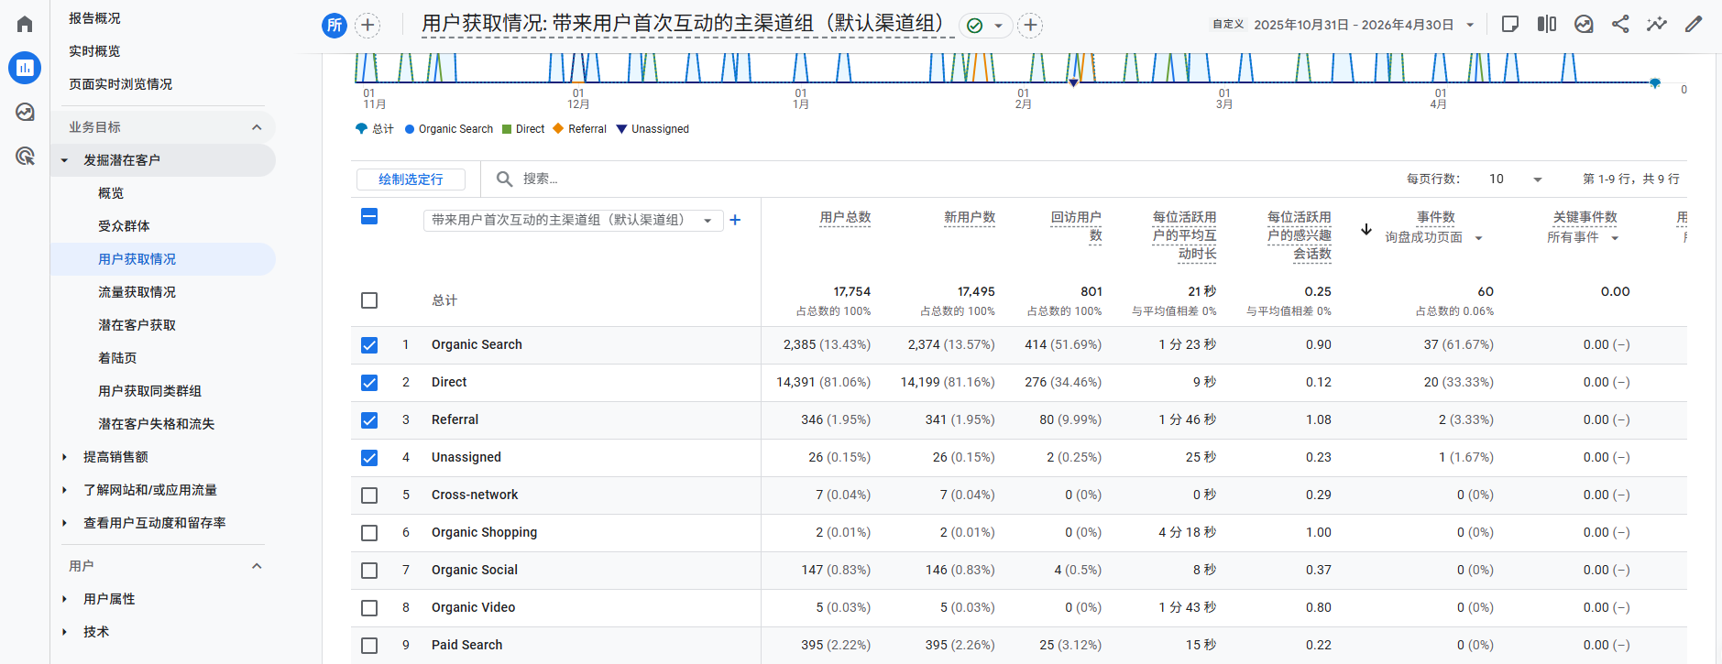Screen dimensions: 1722x664
Task: Check the Cross-network row checkbox
Action: pyautogui.click(x=369, y=495)
